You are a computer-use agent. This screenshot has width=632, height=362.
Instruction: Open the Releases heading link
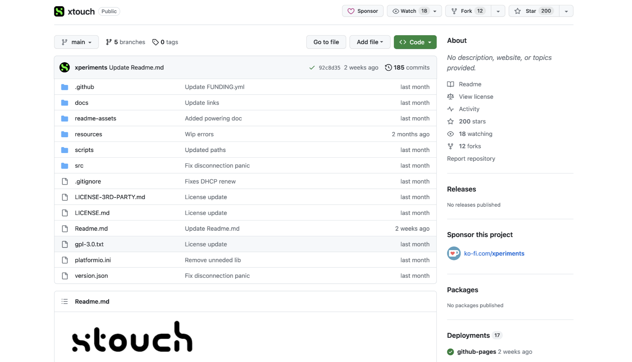[461, 189]
